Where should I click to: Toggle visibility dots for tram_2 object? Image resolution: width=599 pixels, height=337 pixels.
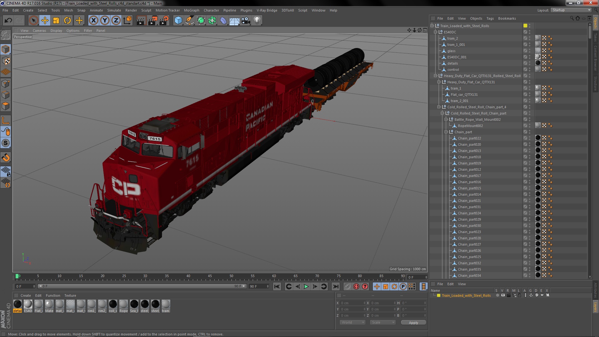tap(530, 38)
